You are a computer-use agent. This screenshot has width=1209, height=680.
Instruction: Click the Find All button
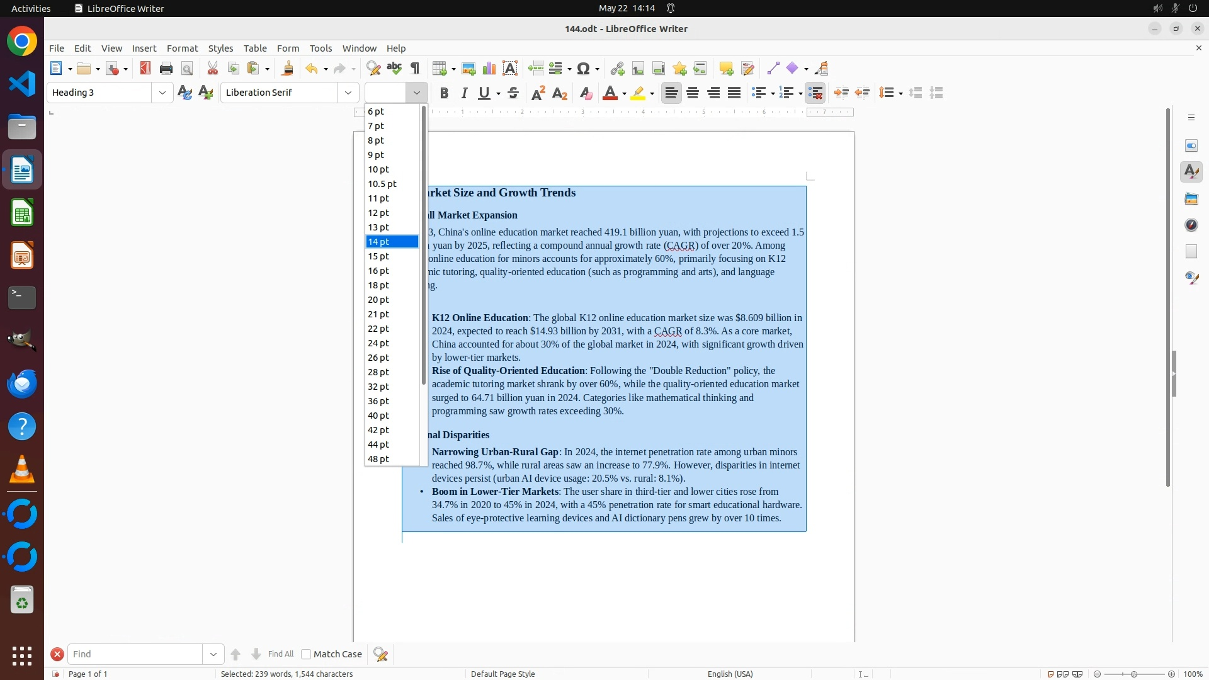[281, 654]
